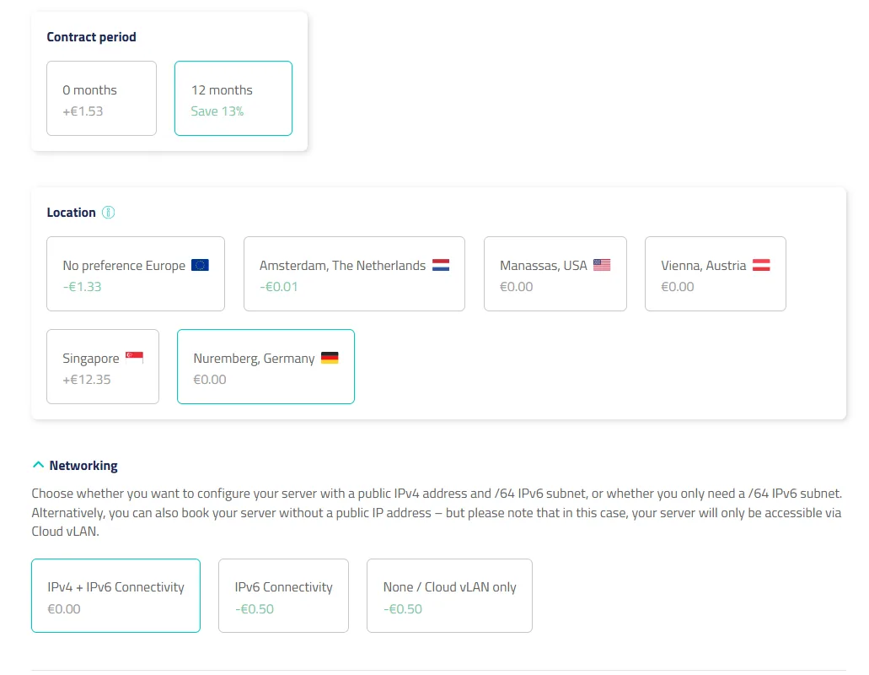869x675 pixels.
Task: Click "€0.00" under IPv4 + IPv6 Connectivity
Action: tap(64, 609)
